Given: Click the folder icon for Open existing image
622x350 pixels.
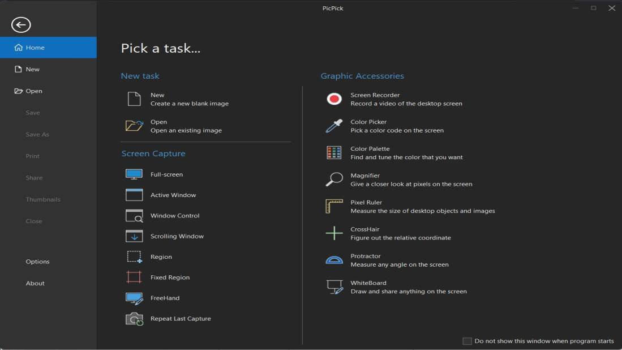Looking at the screenshot, I should coord(134,126).
